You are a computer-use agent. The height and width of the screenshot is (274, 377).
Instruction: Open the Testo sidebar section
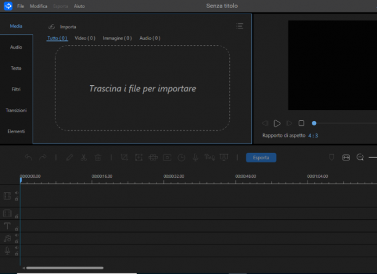16,68
